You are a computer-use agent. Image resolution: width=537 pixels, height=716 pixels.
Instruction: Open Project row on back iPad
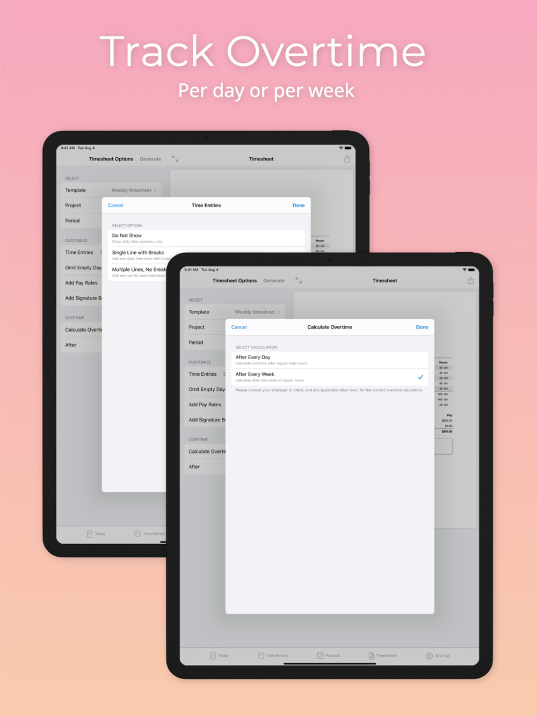click(x=82, y=206)
